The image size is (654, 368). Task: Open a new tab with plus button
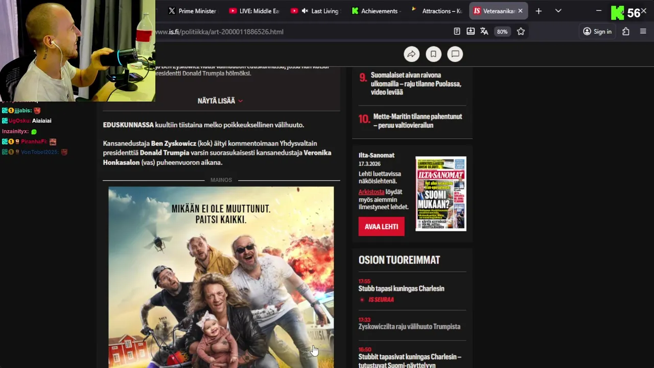point(539,11)
